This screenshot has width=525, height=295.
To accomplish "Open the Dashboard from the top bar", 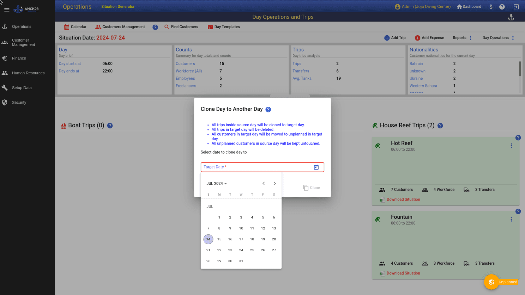I will pyautogui.click(x=469, y=6).
